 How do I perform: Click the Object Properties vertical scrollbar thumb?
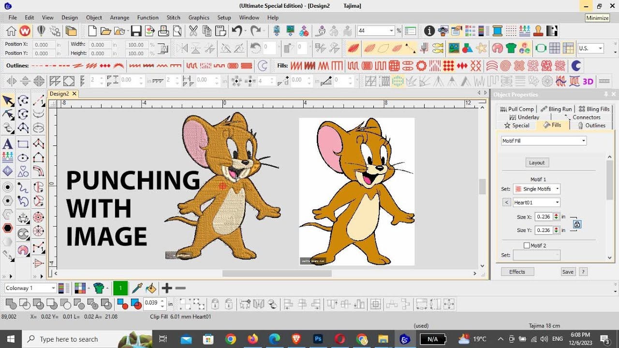(610, 179)
